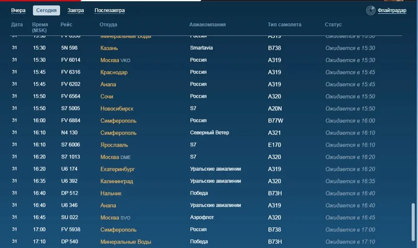418x248 pixels.
Task: Open the Флайтрадар link
Action: (392, 10)
